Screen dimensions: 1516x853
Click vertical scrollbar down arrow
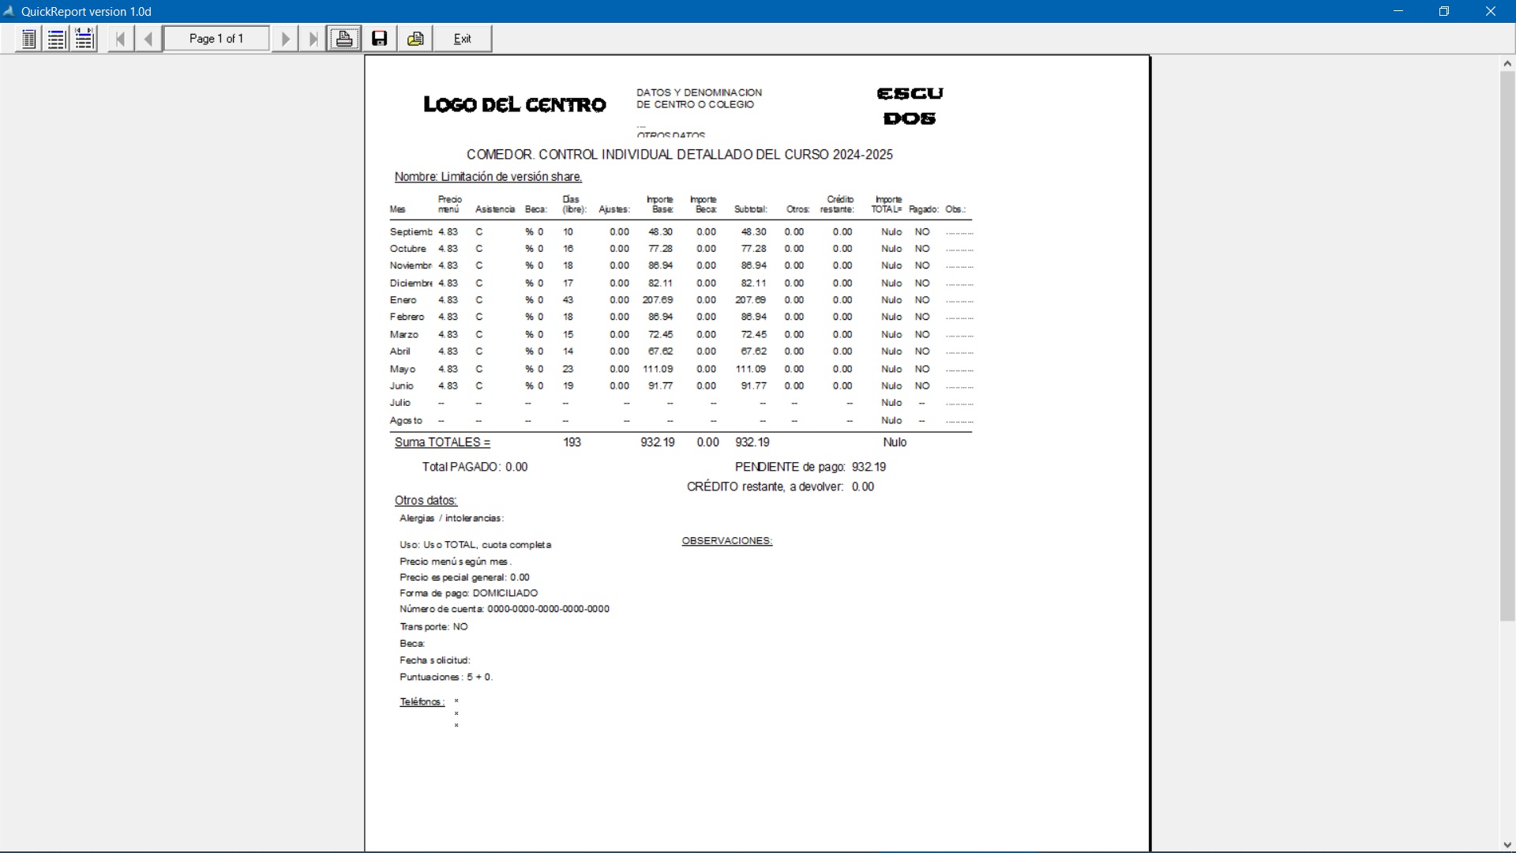click(1507, 844)
